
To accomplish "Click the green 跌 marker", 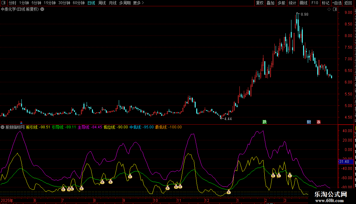I will (x=265, y=122).
